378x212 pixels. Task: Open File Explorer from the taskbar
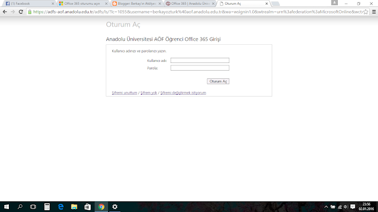[x=74, y=207]
